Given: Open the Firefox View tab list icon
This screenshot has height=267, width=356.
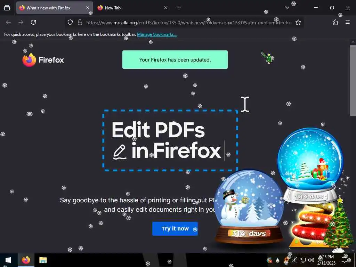Looking at the screenshot, I should (x=7, y=8).
